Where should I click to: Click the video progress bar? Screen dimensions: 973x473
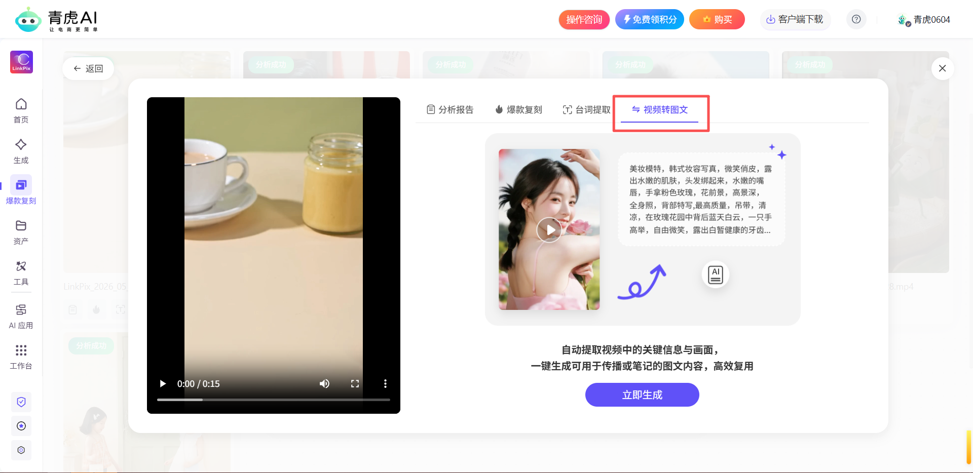274,400
